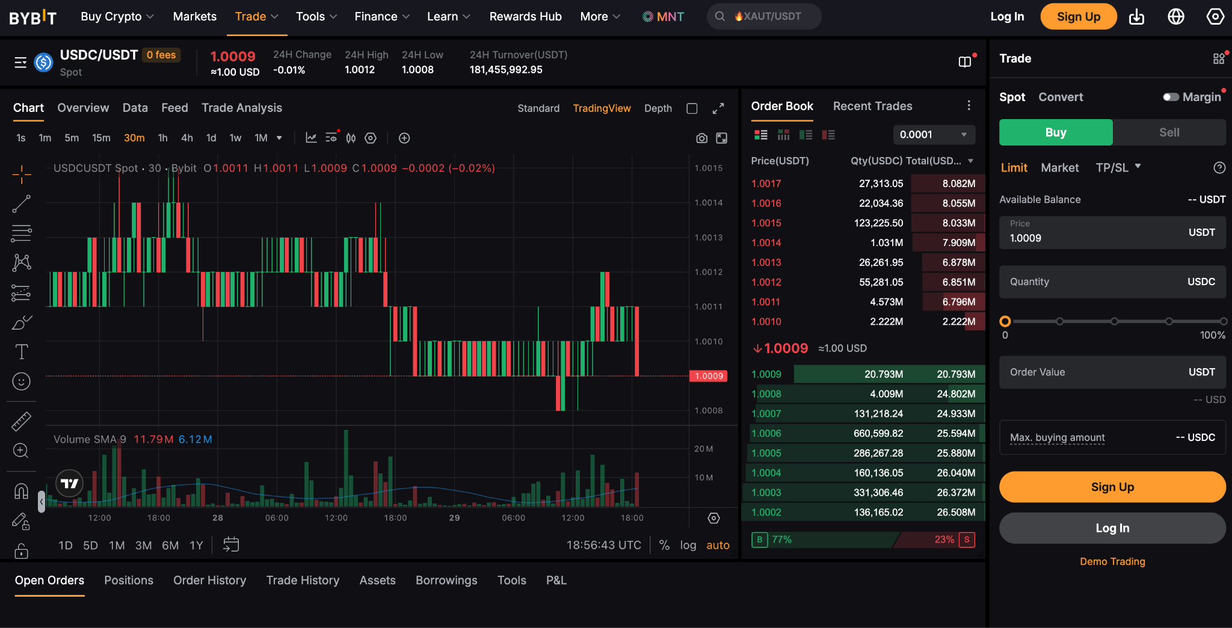Open the date range calendar icon
The height and width of the screenshot is (628, 1232).
pos(231,545)
